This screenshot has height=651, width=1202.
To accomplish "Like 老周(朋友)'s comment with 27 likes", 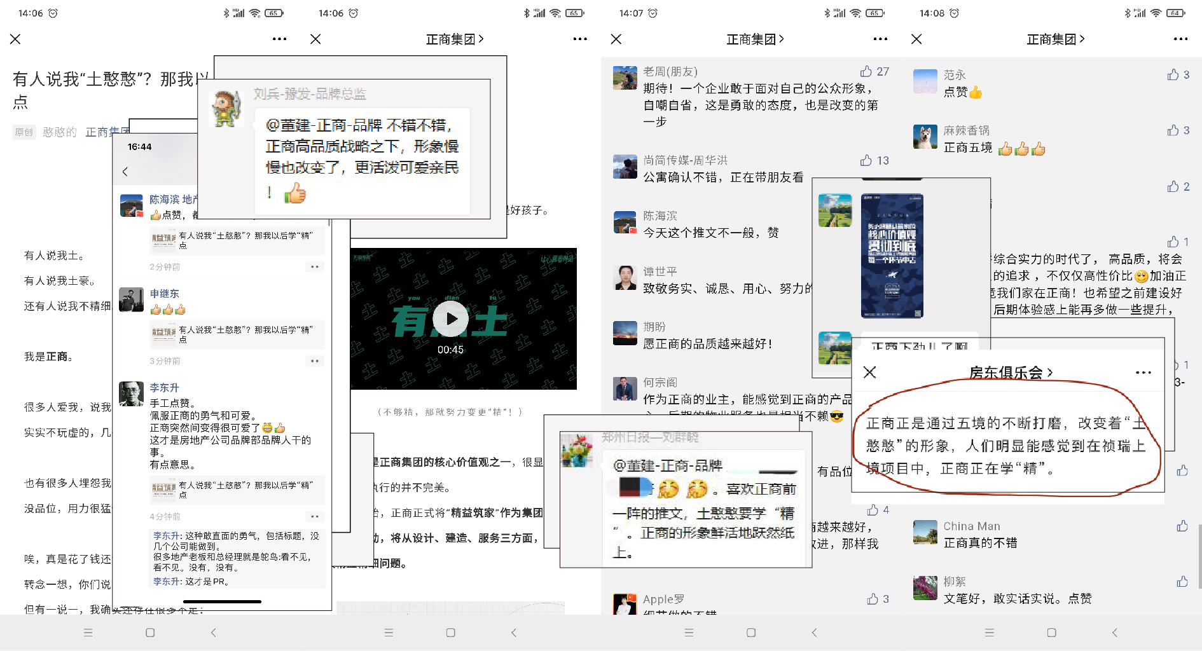I will coord(866,71).
